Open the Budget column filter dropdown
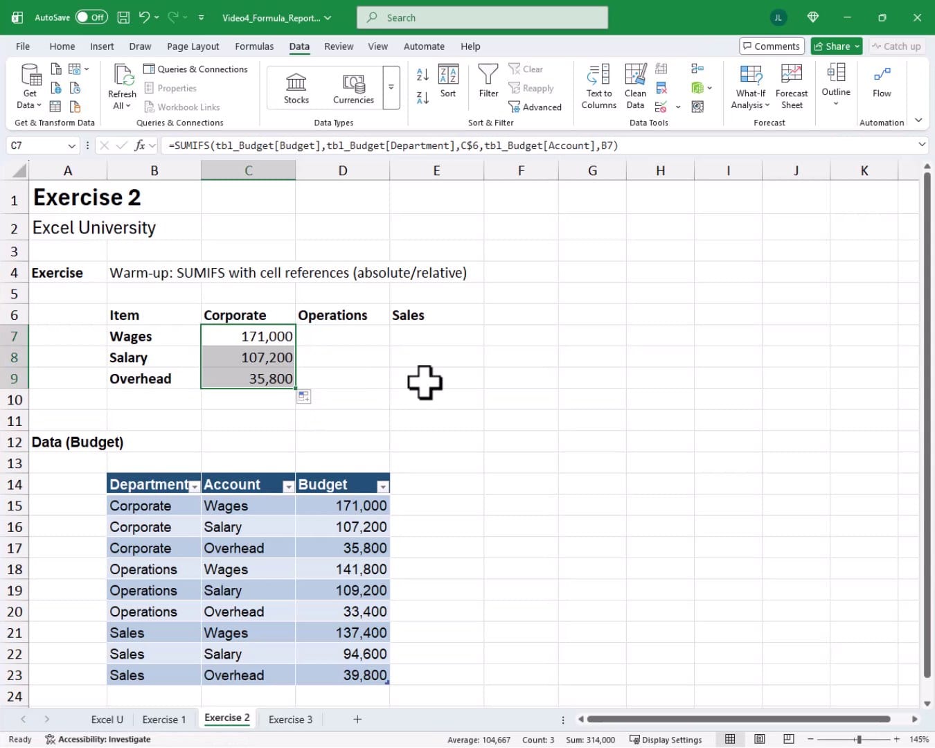Image resolution: width=935 pixels, height=748 pixels. (x=382, y=487)
